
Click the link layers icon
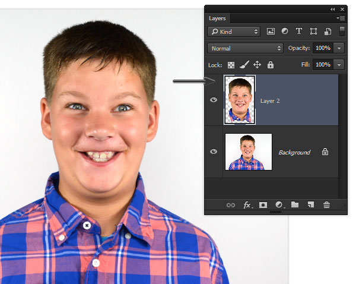(x=231, y=205)
